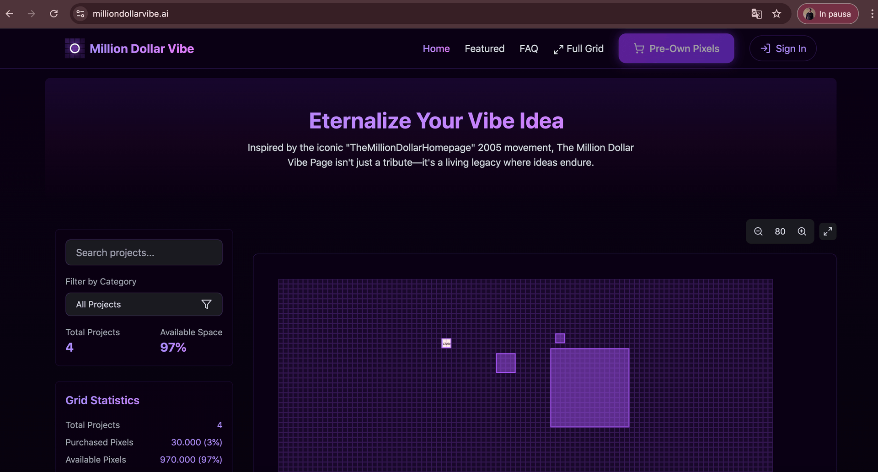Focus the Search projects field

point(144,252)
